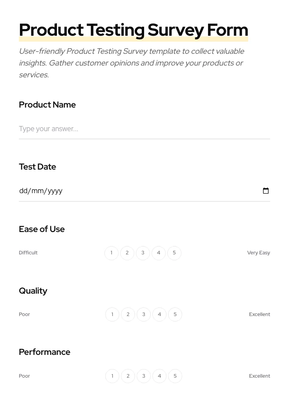Select 5 for Ease of Use rating
The image size is (289, 402).
[174, 253]
